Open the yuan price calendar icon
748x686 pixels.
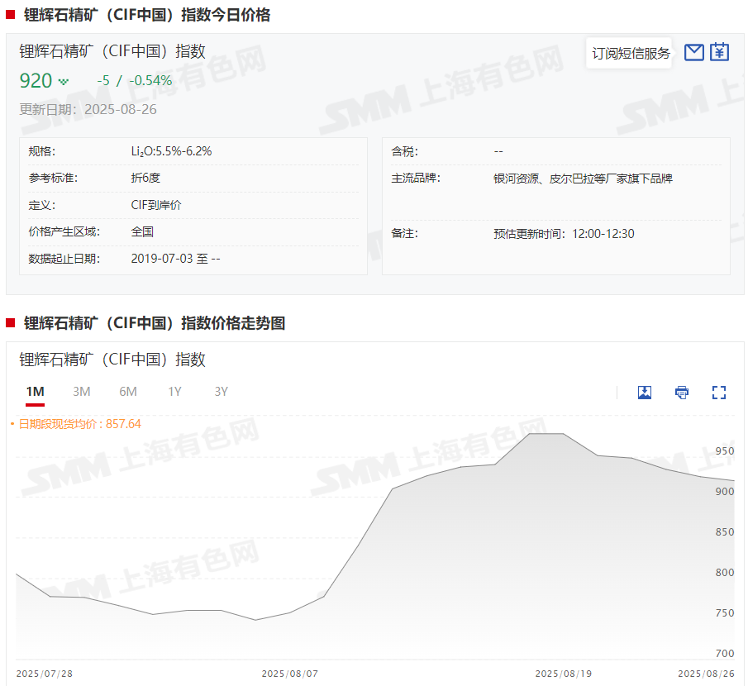point(720,53)
